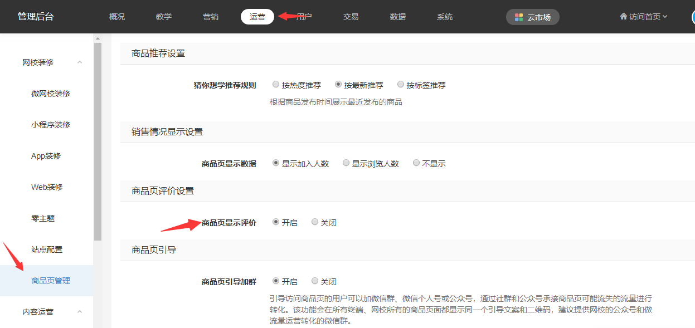The height and width of the screenshot is (328, 695).
Task: Click the home icon beside 访问首页
Action: [x=623, y=17]
